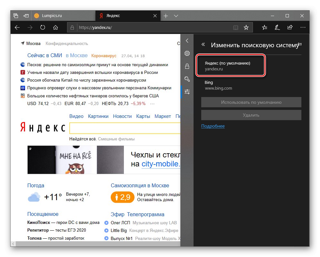
Task: Open the Коронавирус news tab
Action: (x=104, y=56)
